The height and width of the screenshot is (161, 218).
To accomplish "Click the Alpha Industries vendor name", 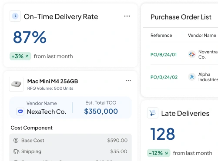I will [208, 77].
